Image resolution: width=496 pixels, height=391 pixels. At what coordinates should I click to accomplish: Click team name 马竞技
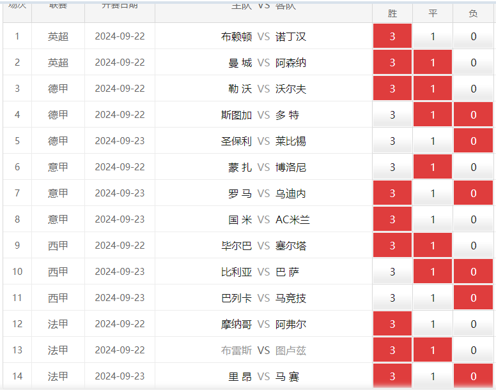coord(291,299)
